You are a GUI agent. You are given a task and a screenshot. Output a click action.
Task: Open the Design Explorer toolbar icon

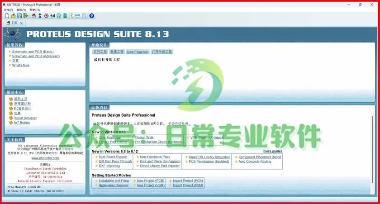coord(65,16)
